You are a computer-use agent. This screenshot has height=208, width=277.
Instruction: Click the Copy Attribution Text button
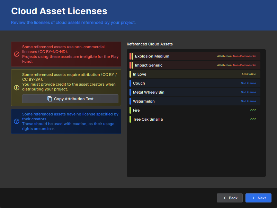click(70, 99)
